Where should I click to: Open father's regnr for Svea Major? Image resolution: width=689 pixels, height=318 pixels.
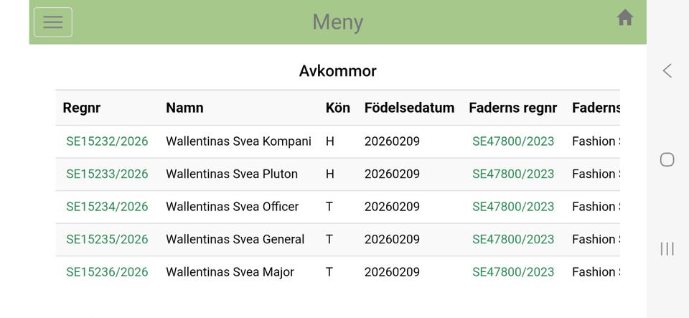[513, 272]
